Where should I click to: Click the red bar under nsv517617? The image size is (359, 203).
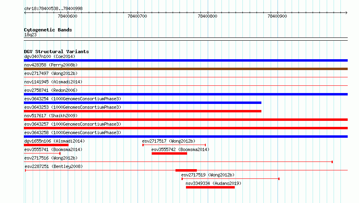(186, 120)
